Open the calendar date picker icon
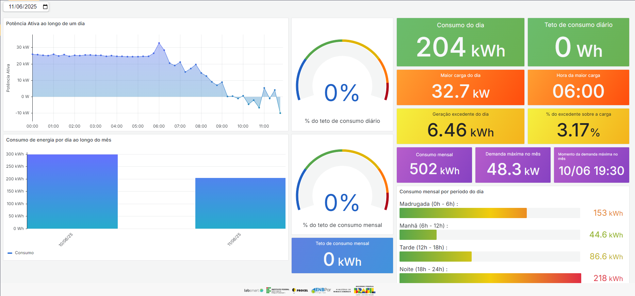635x296 pixels. pyautogui.click(x=45, y=7)
